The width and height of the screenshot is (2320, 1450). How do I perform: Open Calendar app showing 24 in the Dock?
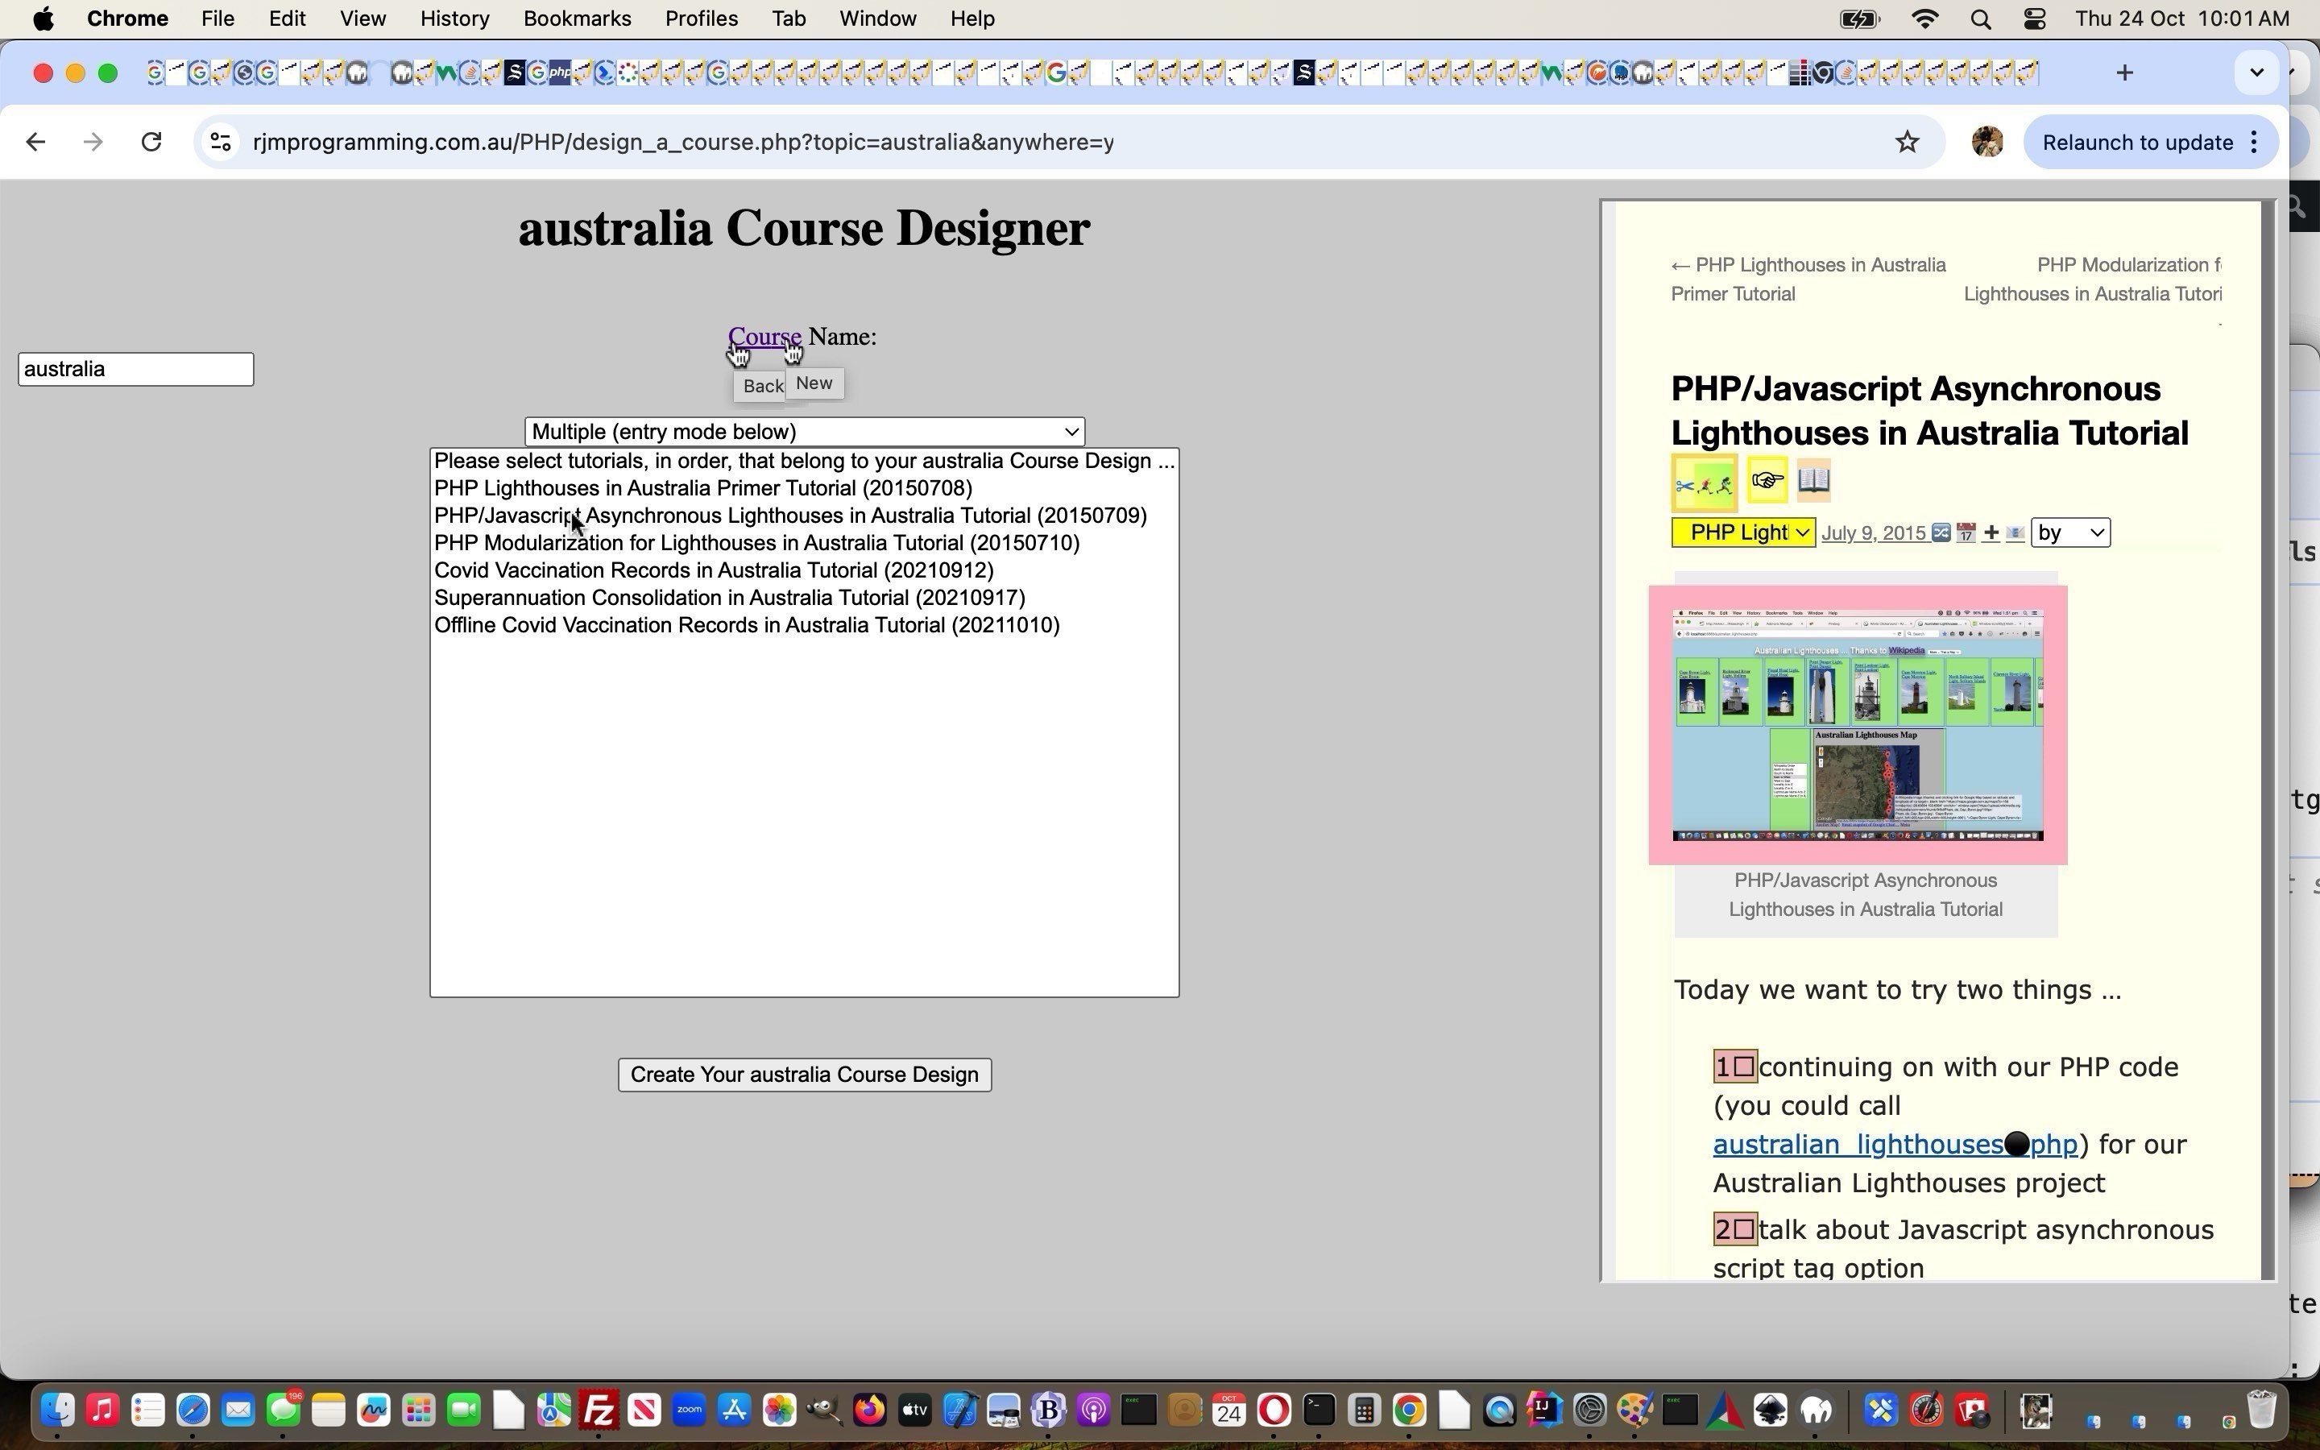tap(1229, 1411)
